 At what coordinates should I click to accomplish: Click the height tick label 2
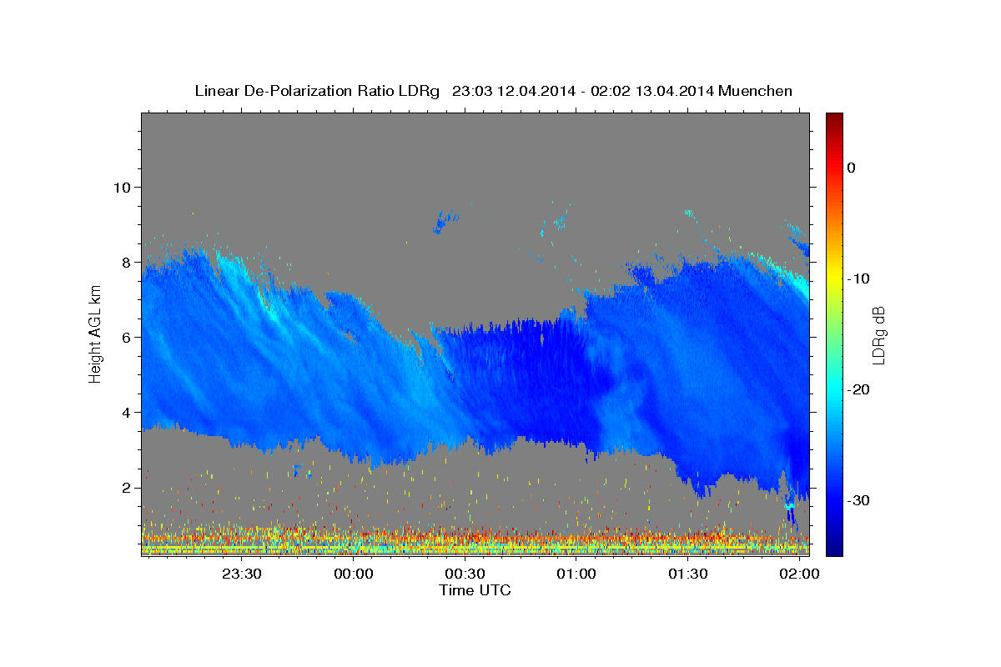point(124,488)
